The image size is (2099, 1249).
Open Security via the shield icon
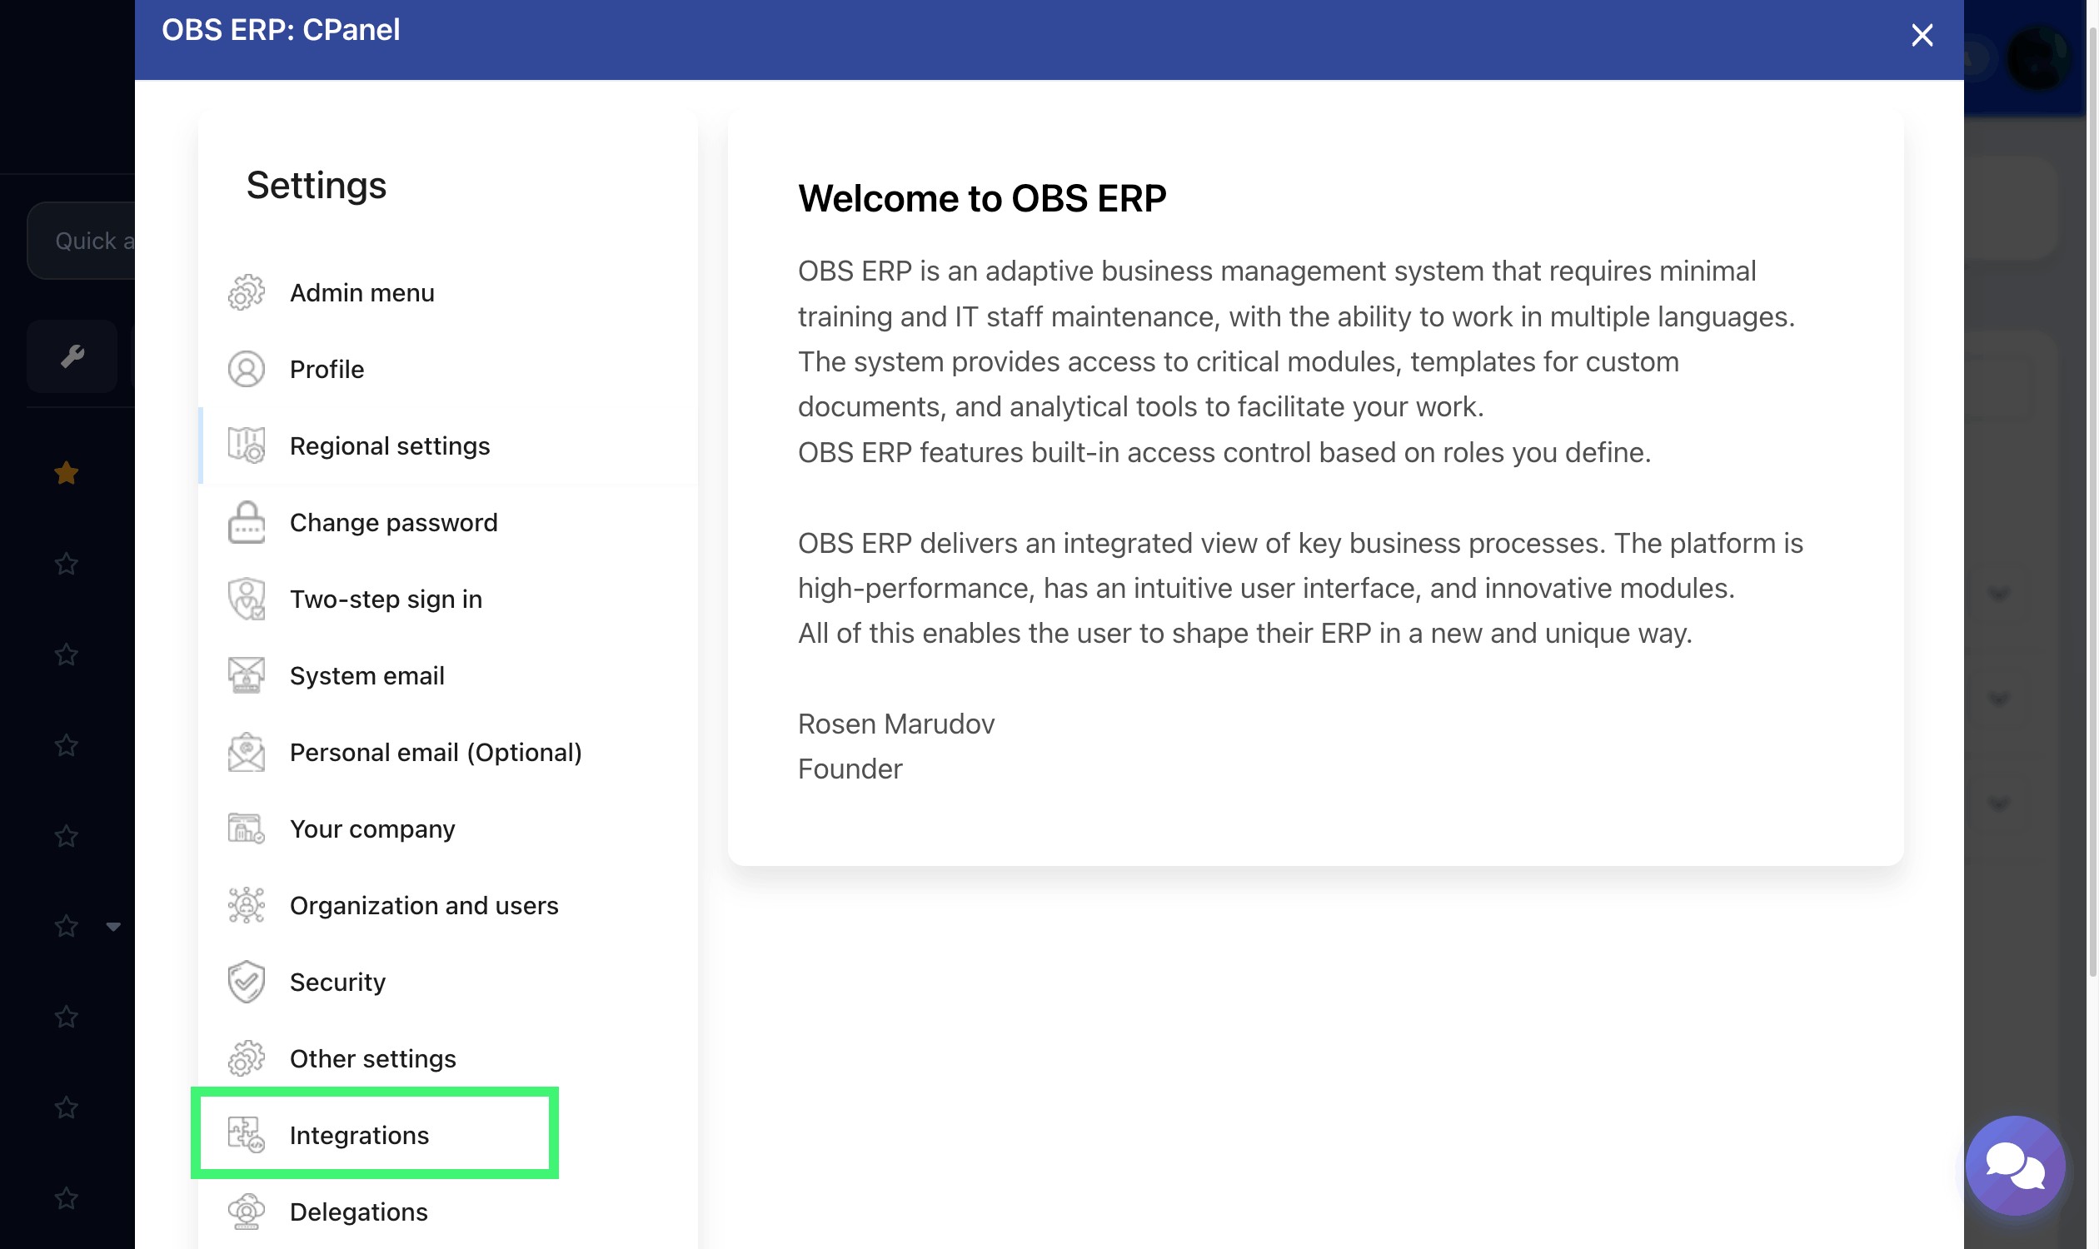point(246,982)
